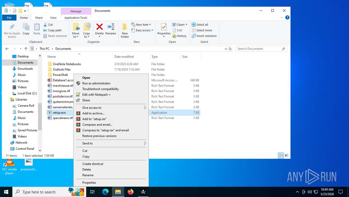Open the Move to dropdown
349x197 pixels.
click(x=76, y=35)
